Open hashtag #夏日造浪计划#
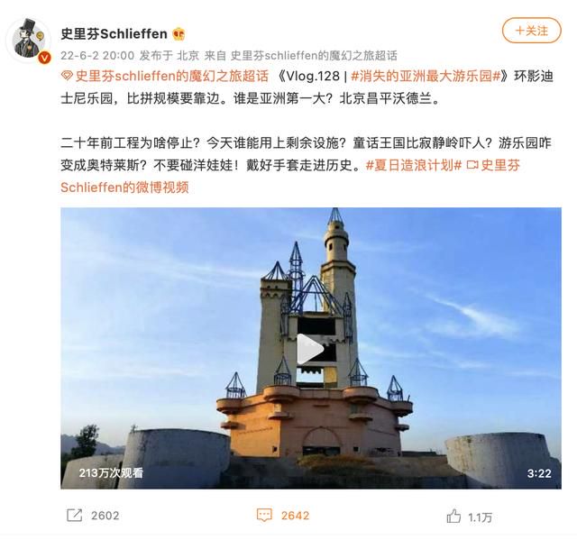Image resolution: width=577 pixels, height=540 pixels. coord(414,165)
